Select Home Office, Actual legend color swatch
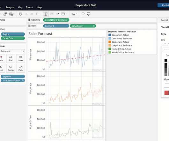The height and width of the screenshot is (141, 169). 110,49
